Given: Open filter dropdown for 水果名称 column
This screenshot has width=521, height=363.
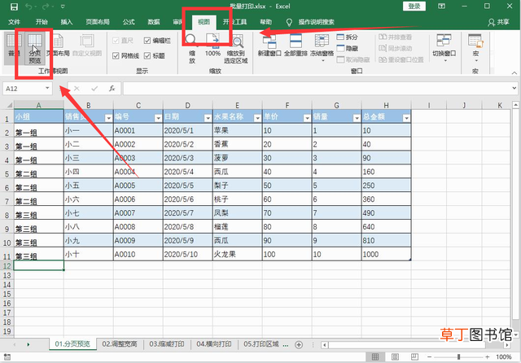Looking at the screenshot, I should 257,118.
